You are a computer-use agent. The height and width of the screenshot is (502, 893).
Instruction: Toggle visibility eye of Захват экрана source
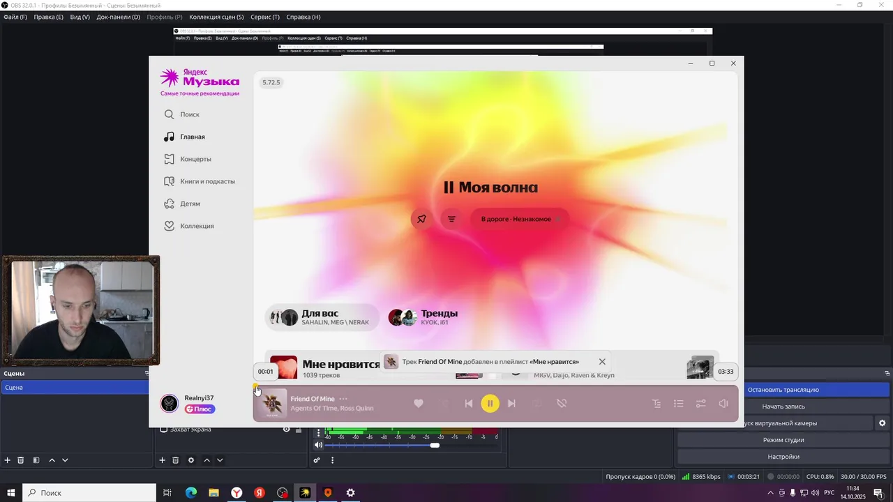(x=286, y=429)
